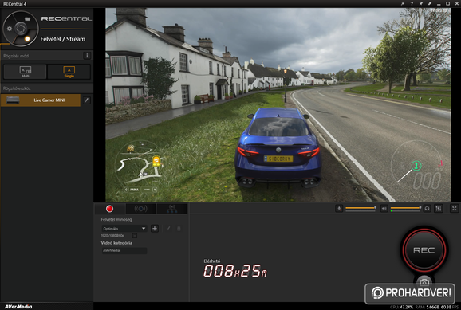This screenshot has height=310, width=461.
Task: Edit the Live Gamer MINI device settings
Action: (x=87, y=100)
